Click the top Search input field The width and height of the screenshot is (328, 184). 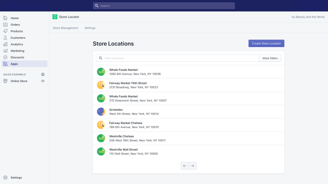pos(164,6)
